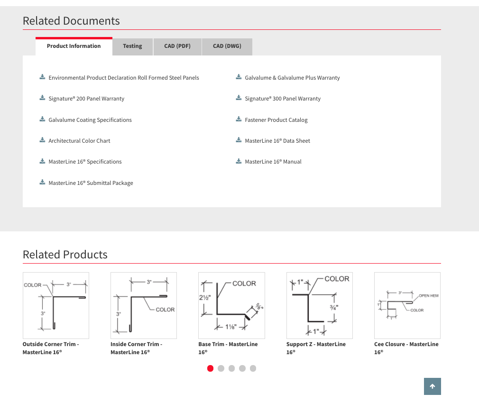
Task: Click the Base Trim - MasterLine 16 title
Action: 228,348
